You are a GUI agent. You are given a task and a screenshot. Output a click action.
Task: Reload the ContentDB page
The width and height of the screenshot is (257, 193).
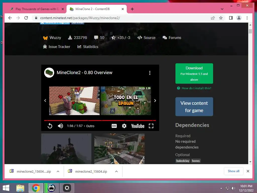pos(26,18)
